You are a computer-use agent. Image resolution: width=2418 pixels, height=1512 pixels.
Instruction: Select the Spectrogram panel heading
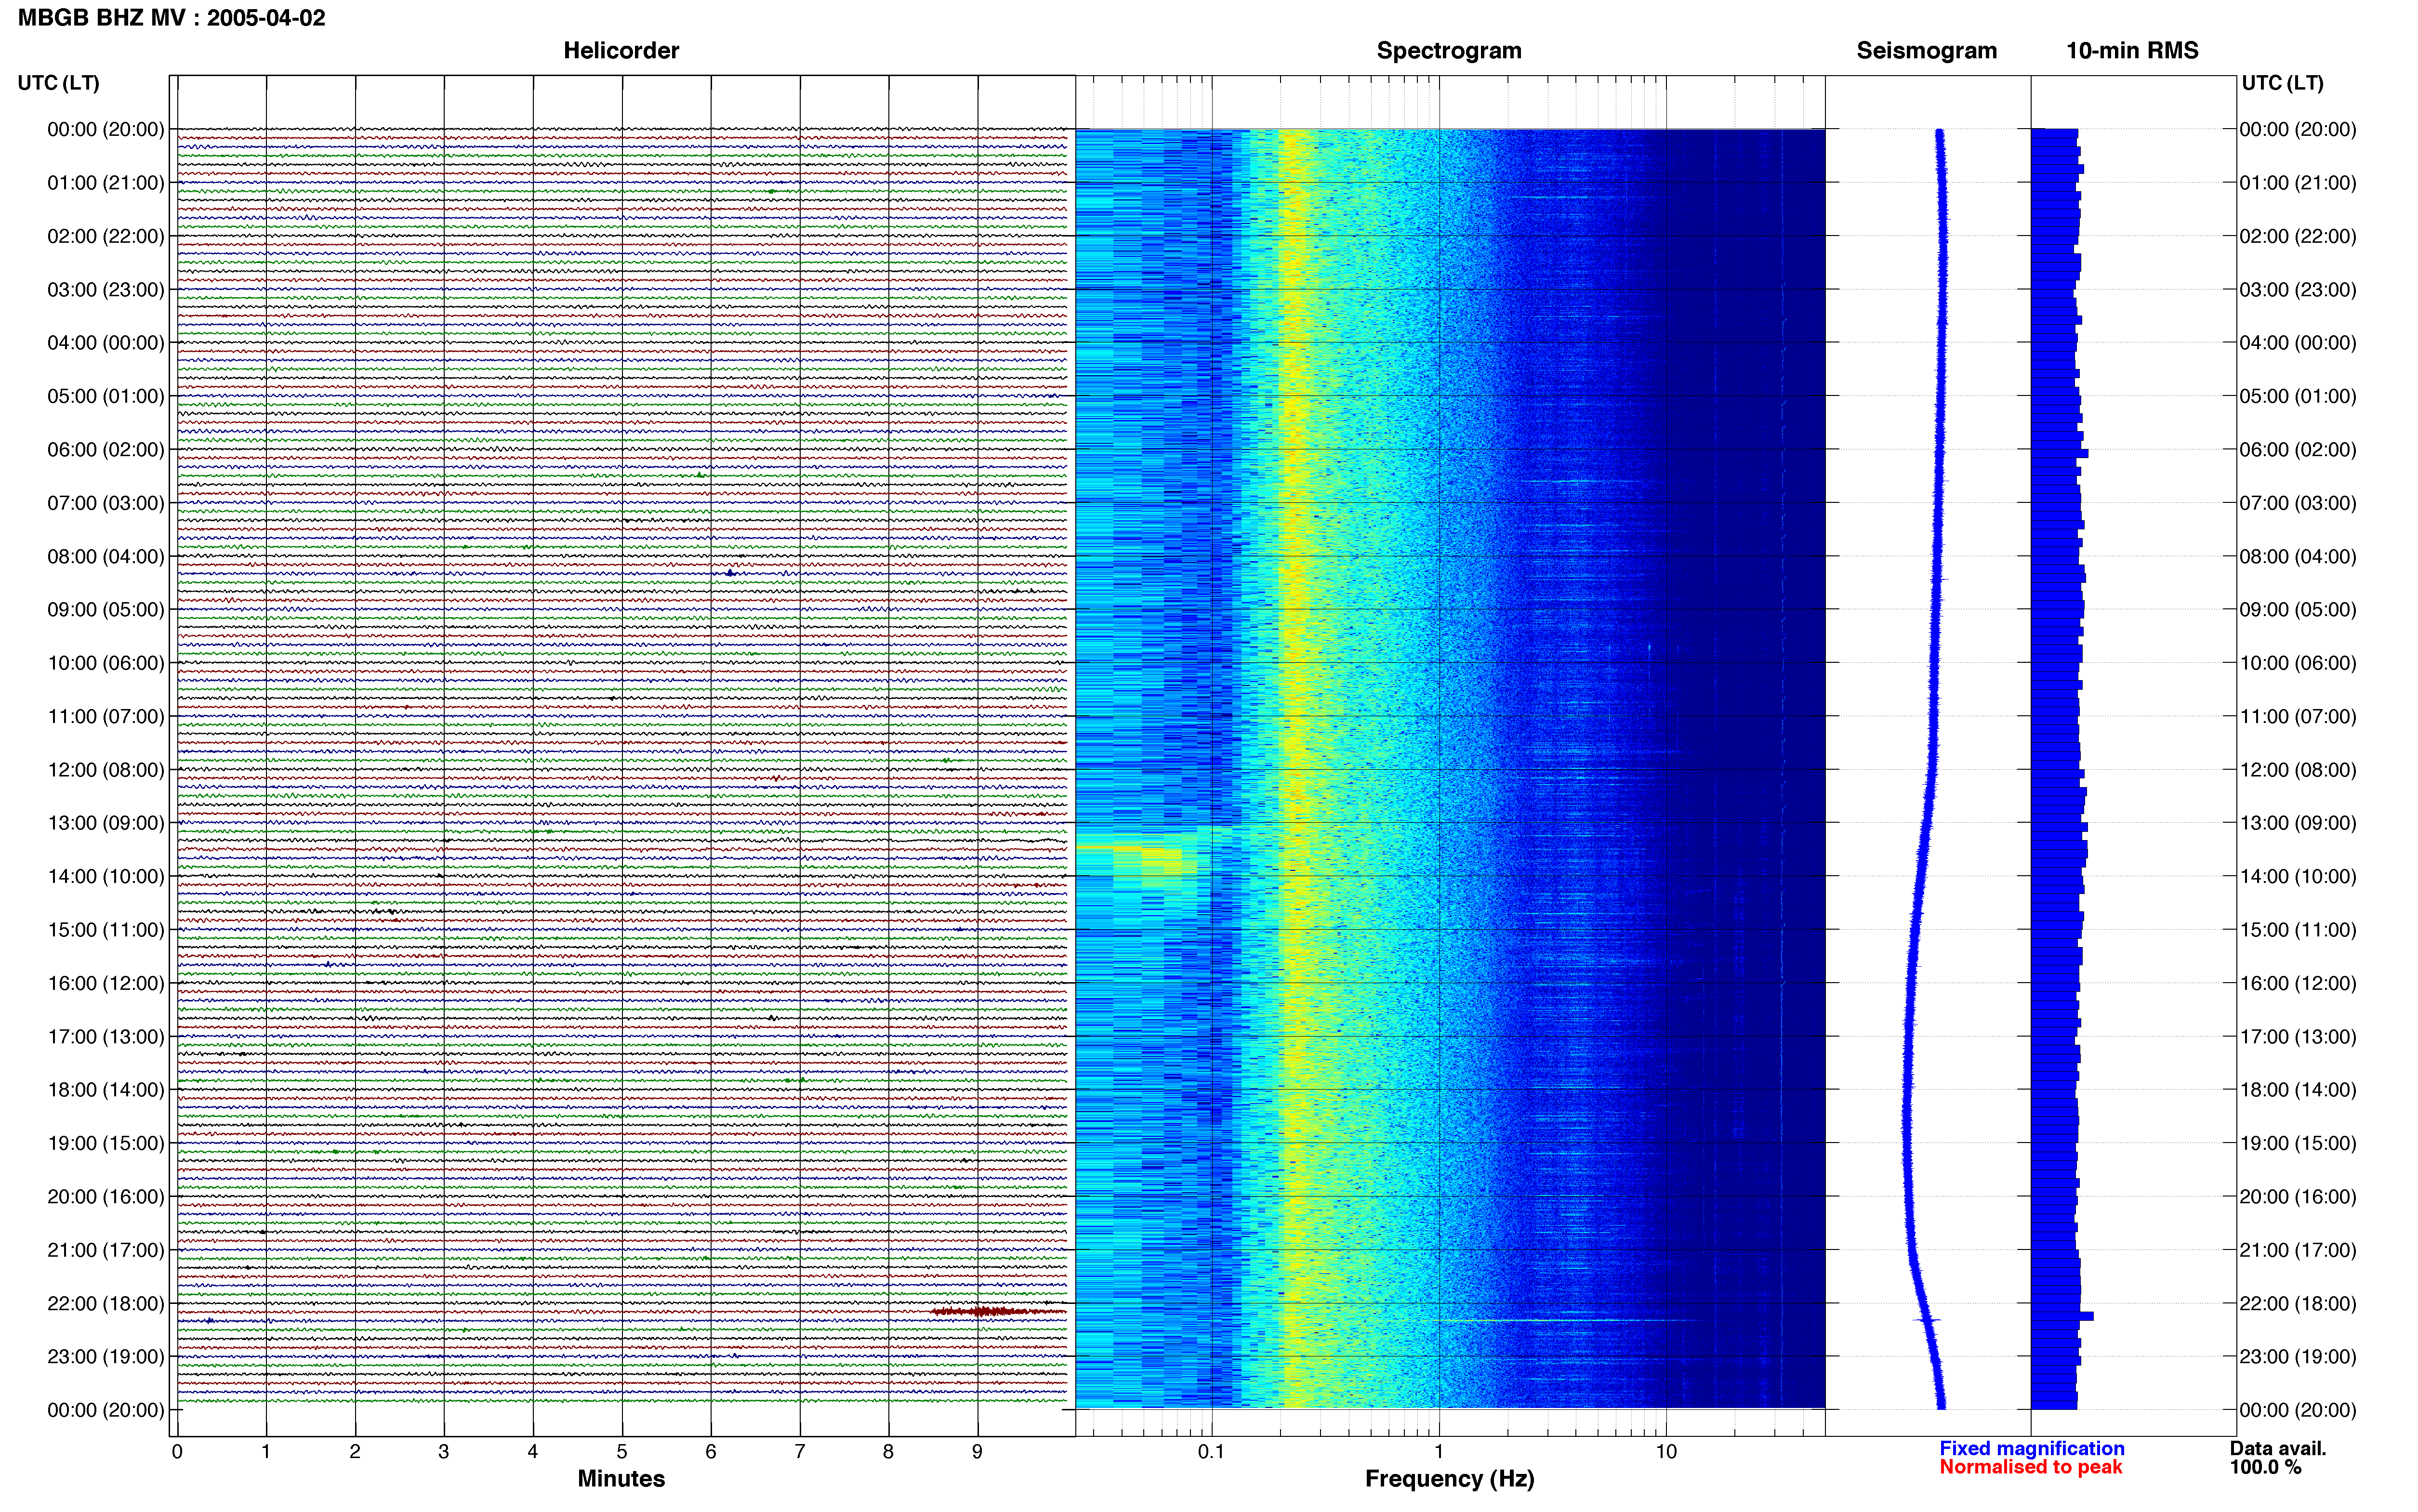[1449, 50]
